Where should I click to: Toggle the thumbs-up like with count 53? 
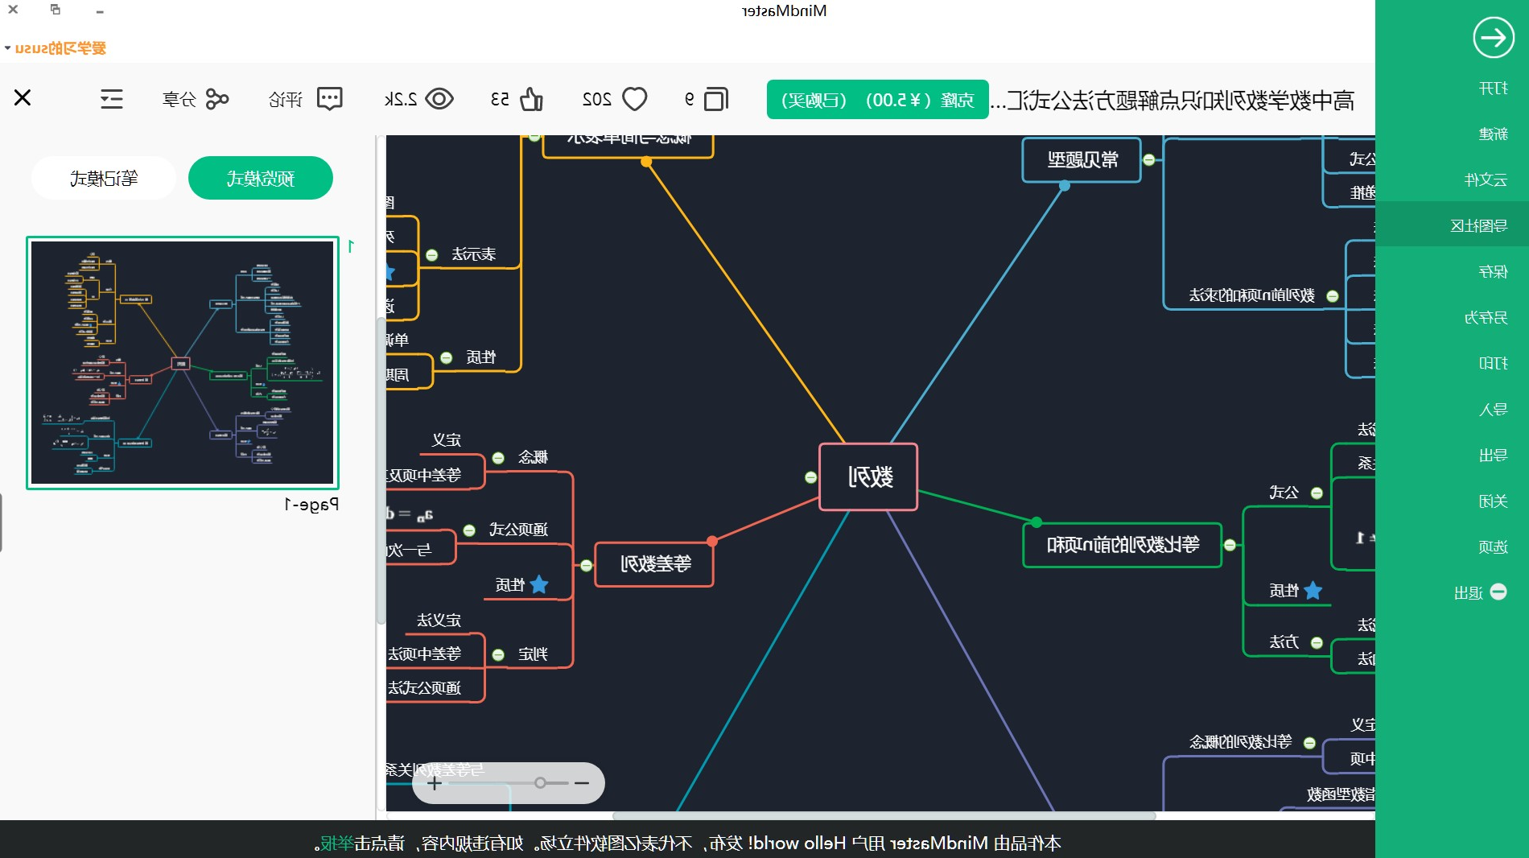tap(531, 99)
